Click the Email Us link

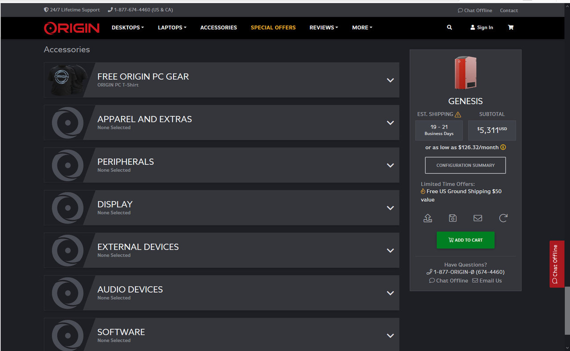(487, 281)
